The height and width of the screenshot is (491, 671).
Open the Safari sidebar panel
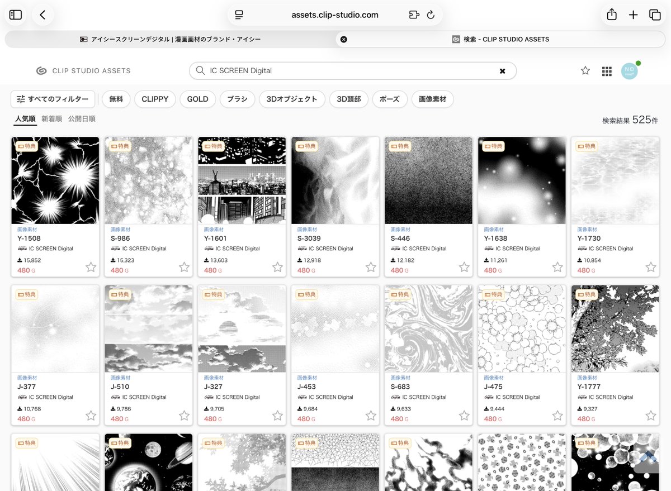click(16, 15)
